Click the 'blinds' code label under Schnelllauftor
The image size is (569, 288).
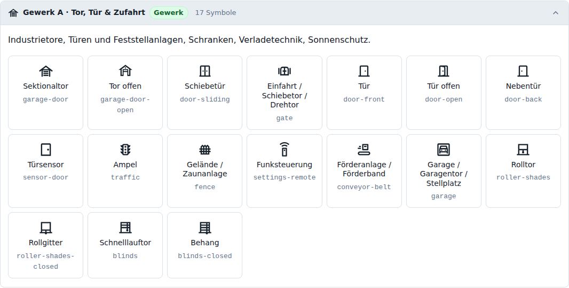click(125, 256)
